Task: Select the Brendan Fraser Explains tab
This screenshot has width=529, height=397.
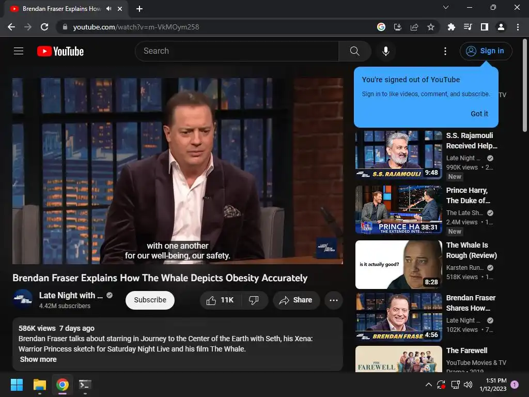Action: pyautogui.click(x=62, y=9)
